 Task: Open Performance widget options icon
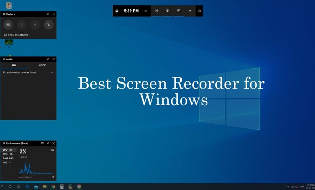coord(42,144)
